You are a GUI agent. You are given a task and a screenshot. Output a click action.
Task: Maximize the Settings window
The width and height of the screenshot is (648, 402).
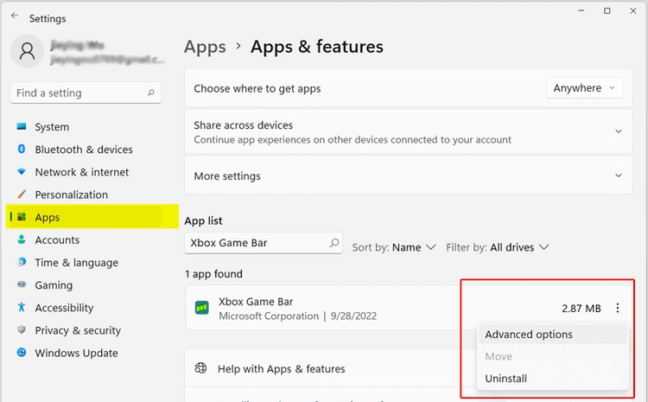(x=607, y=10)
